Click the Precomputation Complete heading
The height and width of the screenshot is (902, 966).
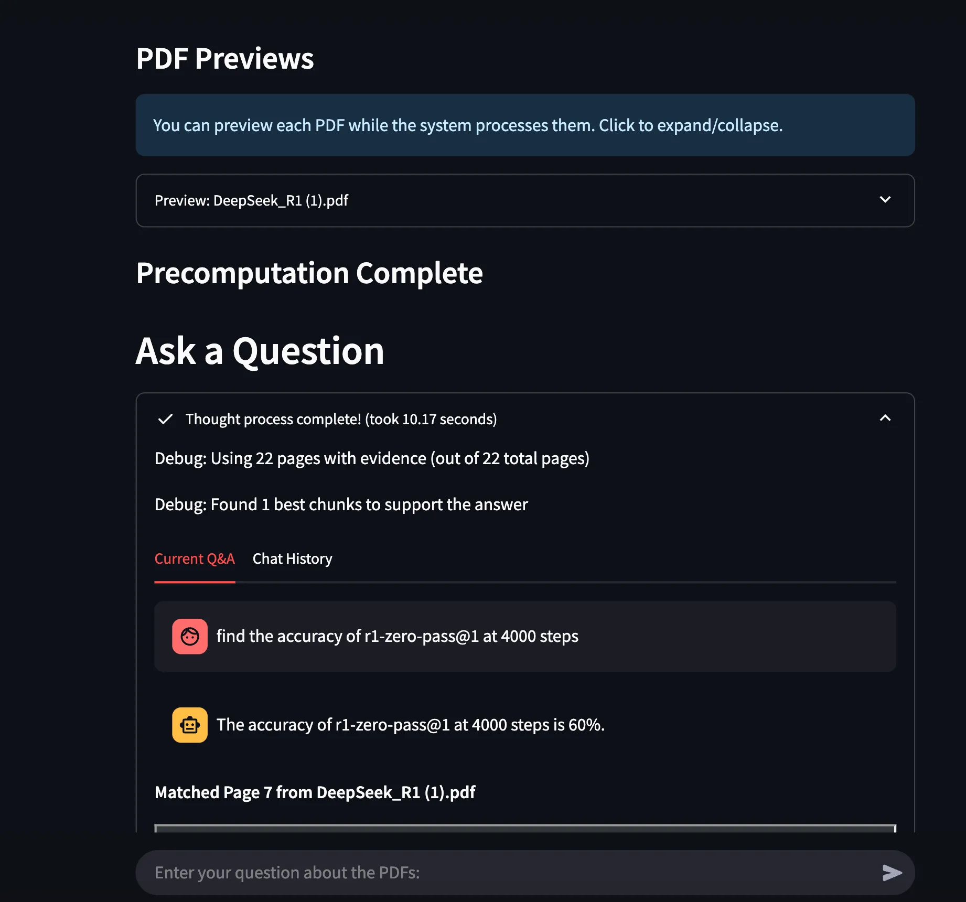309,273
